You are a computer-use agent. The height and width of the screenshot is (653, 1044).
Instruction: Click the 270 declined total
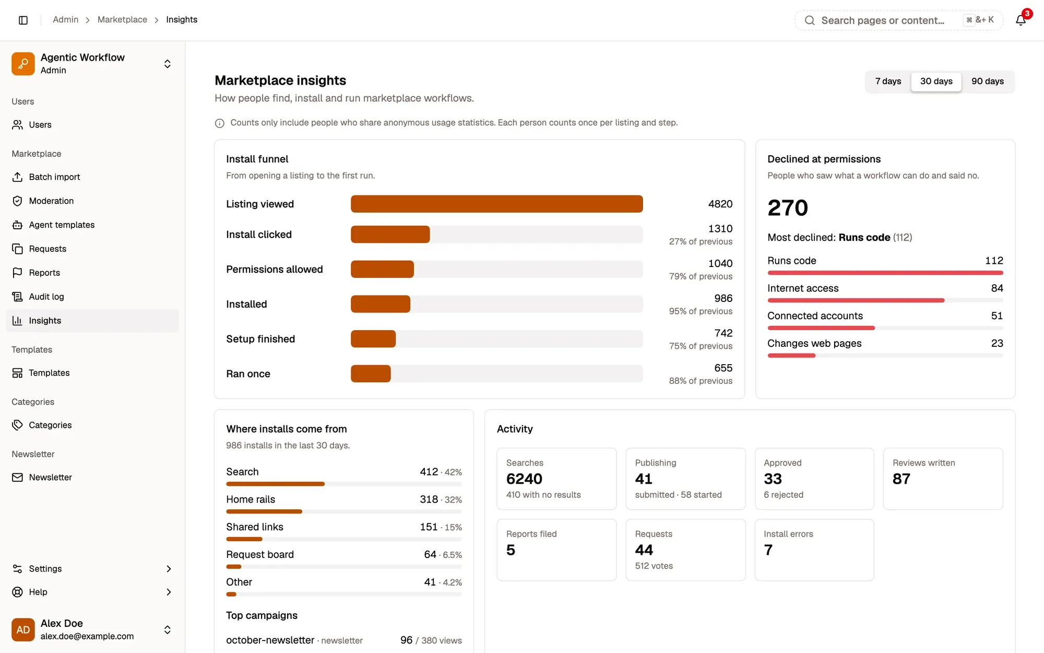click(787, 208)
